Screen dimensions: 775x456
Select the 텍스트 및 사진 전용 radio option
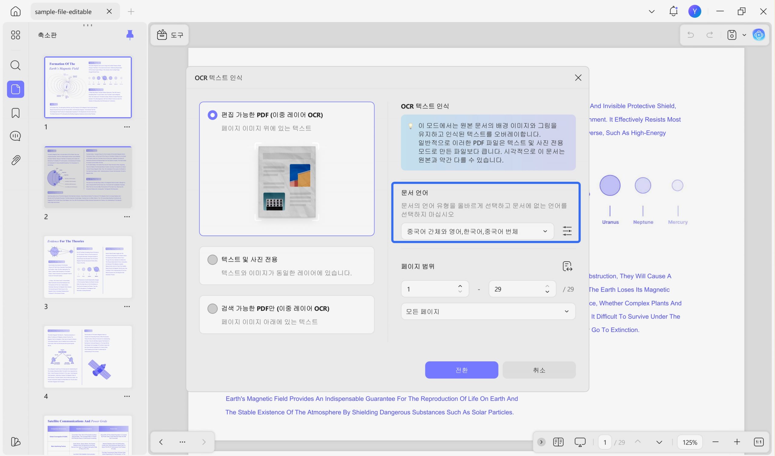click(212, 260)
